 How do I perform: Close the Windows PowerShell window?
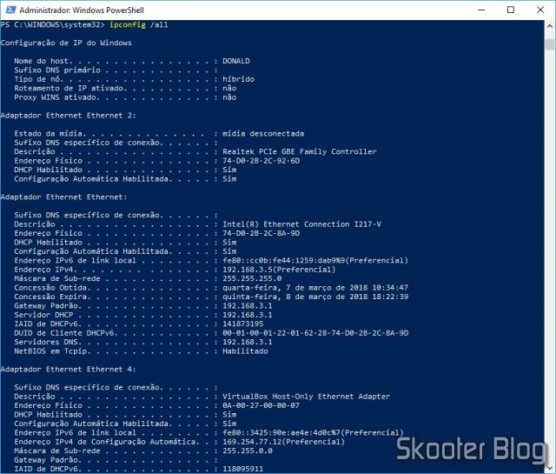click(x=540, y=10)
